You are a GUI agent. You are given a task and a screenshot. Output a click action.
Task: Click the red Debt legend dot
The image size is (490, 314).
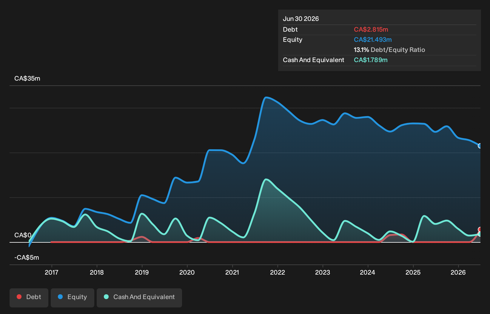point(19,297)
